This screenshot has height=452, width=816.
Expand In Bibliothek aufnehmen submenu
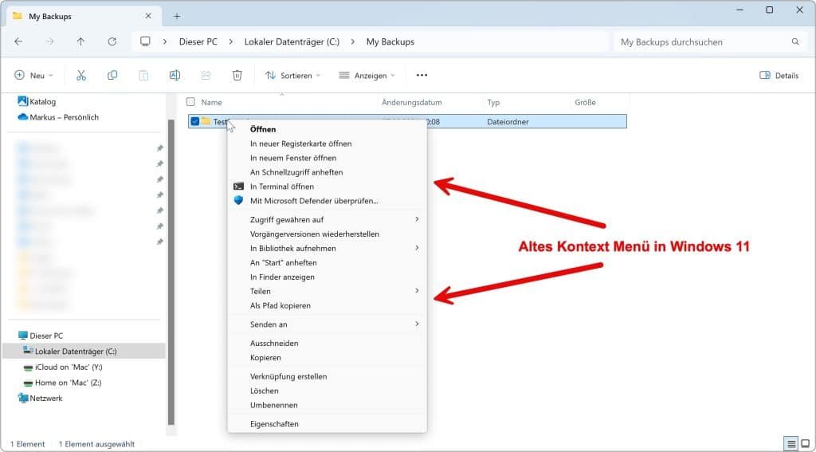tap(327, 249)
